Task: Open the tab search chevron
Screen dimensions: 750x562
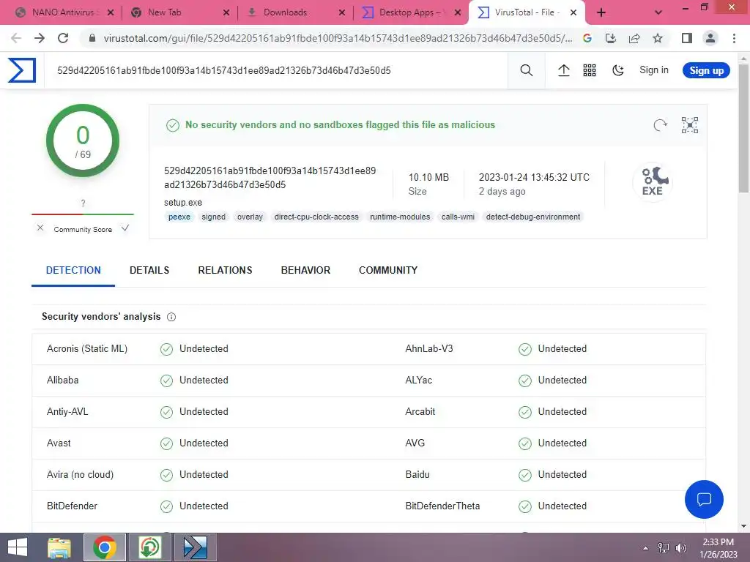Action: coord(658,12)
